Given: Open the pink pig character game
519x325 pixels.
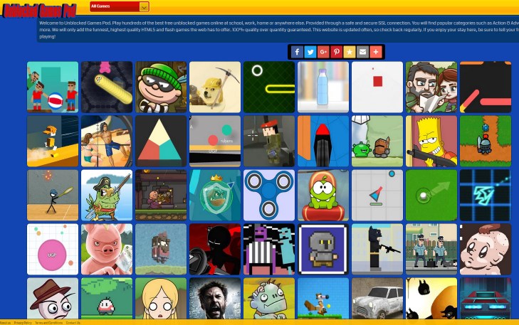Looking at the screenshot, I should tap(107, 249).
